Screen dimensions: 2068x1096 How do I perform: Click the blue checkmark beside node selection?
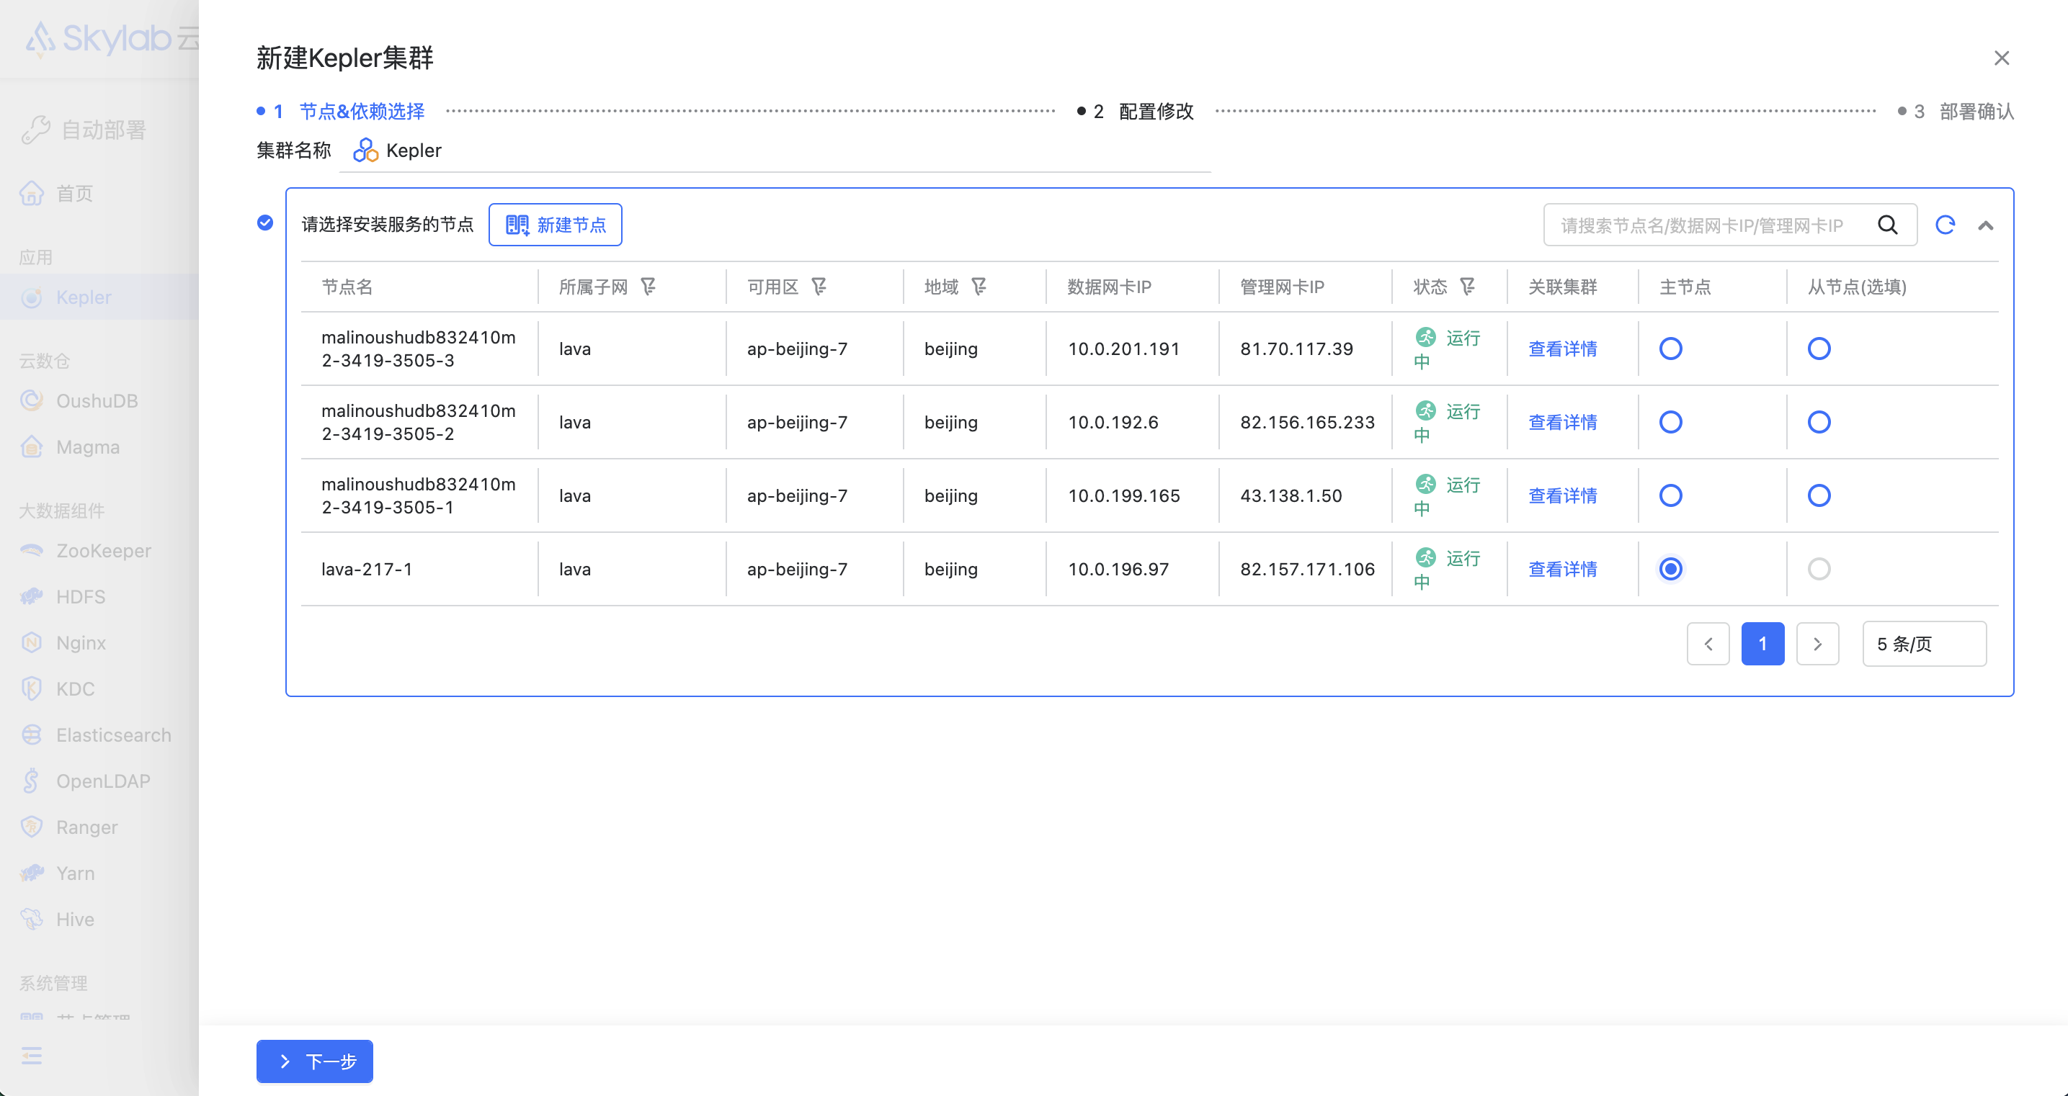(x=265, y=223)
